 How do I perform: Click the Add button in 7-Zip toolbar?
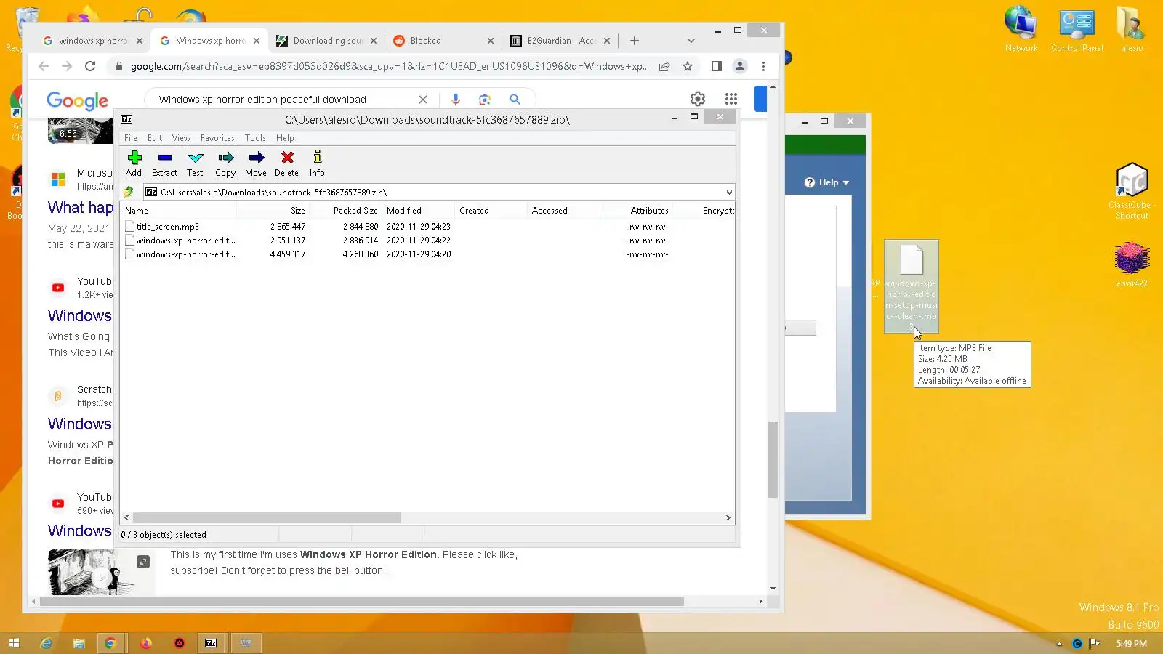tap(134, 163)
